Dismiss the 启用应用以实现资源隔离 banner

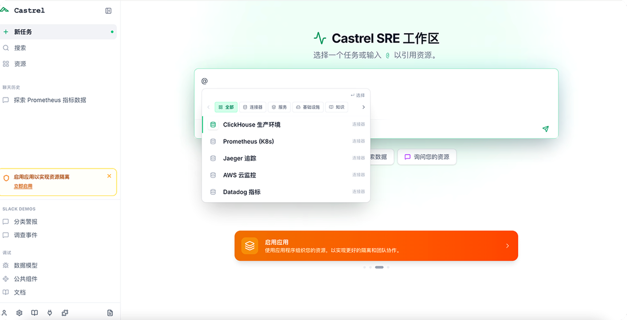[109, 176]
